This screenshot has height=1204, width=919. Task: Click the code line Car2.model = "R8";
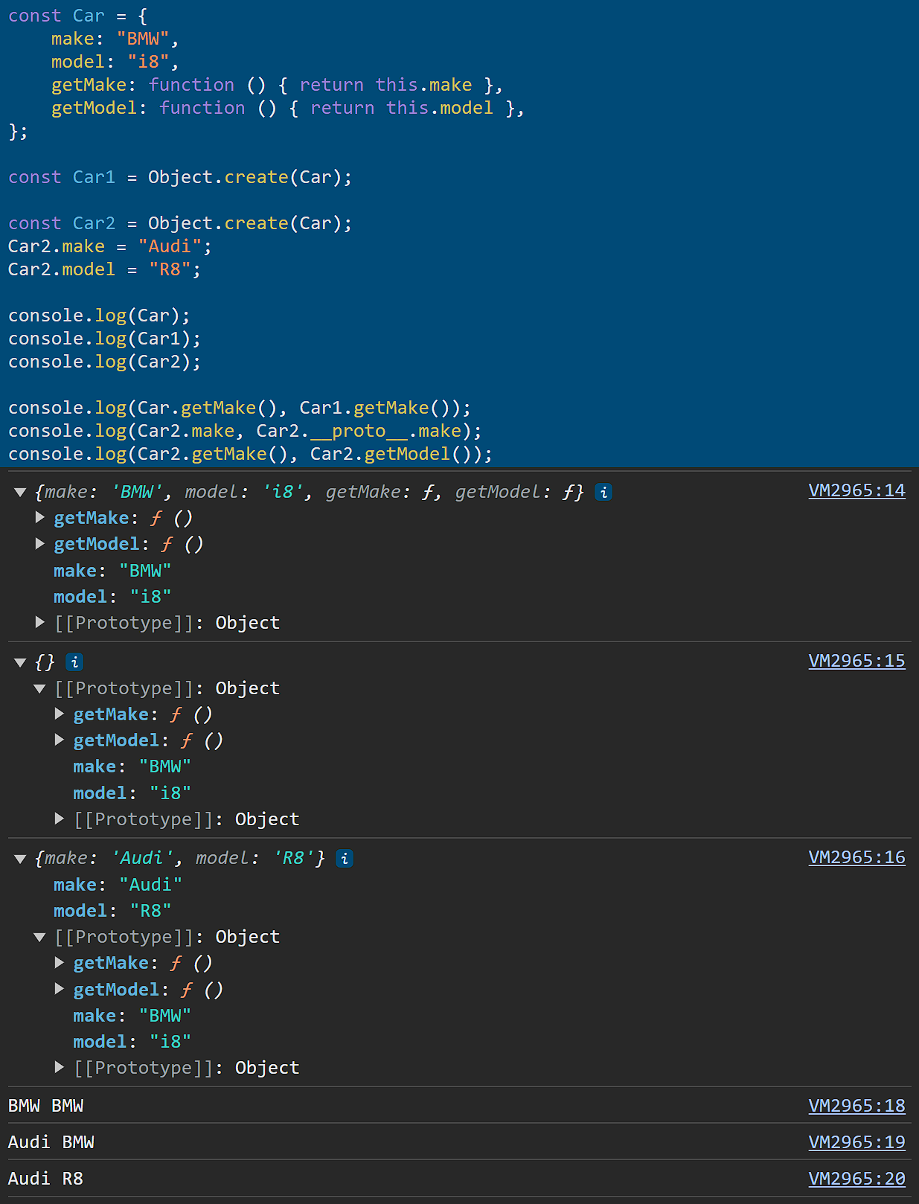[105, 269]
